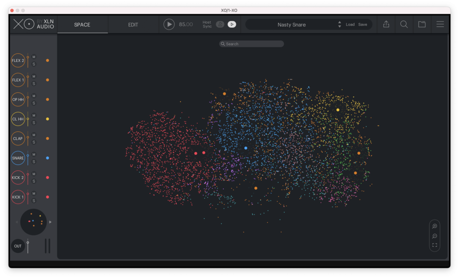The height and width of the screenshot is (278, 459).
Task: Select the KICK 1 channel pad
Action: pos(18,197)
